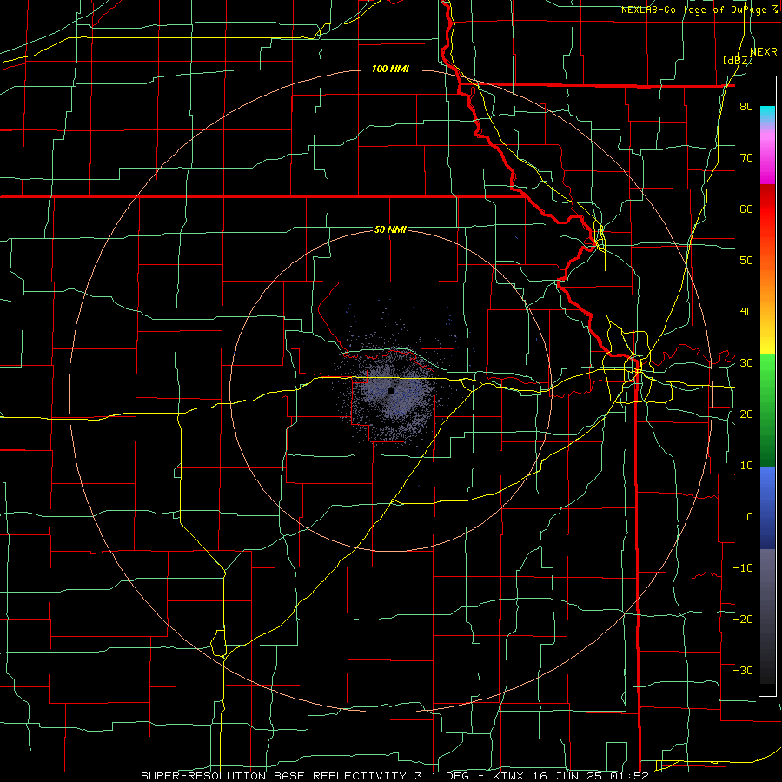Click the 50 dBZ scale value
782x782 pixels.
tap(746, 261)
